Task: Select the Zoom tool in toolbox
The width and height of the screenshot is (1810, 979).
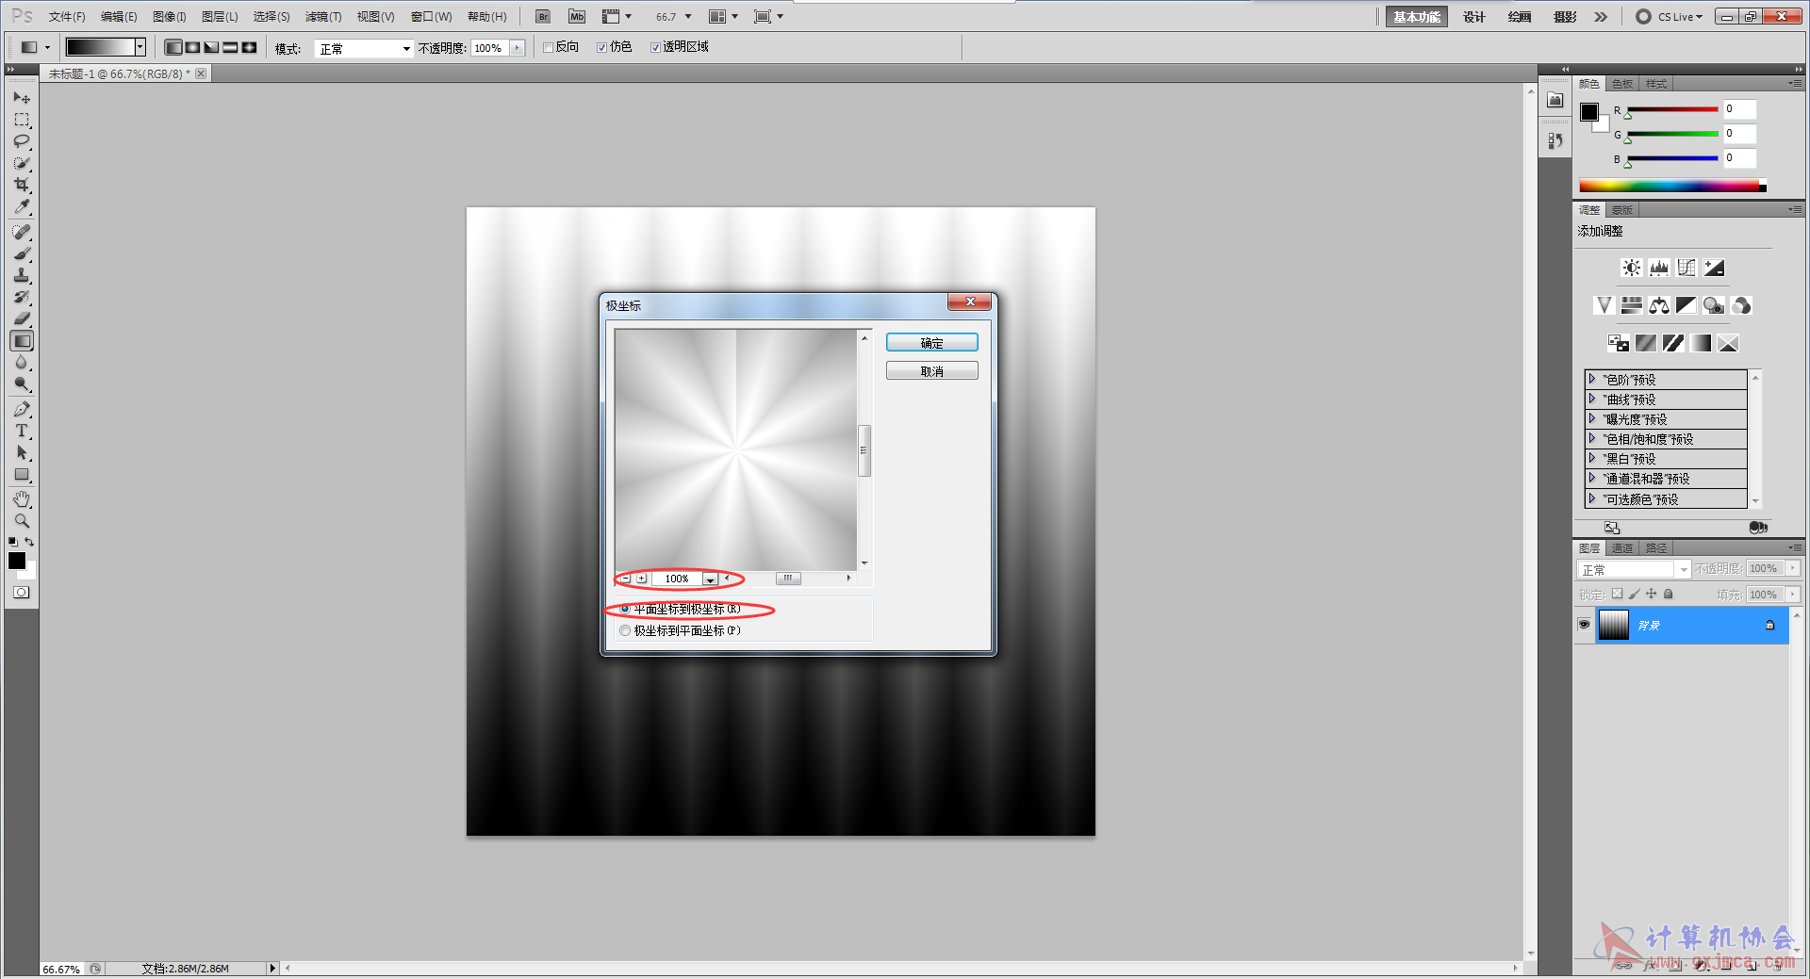Action: pyautogui.click(x=22, y=521)
